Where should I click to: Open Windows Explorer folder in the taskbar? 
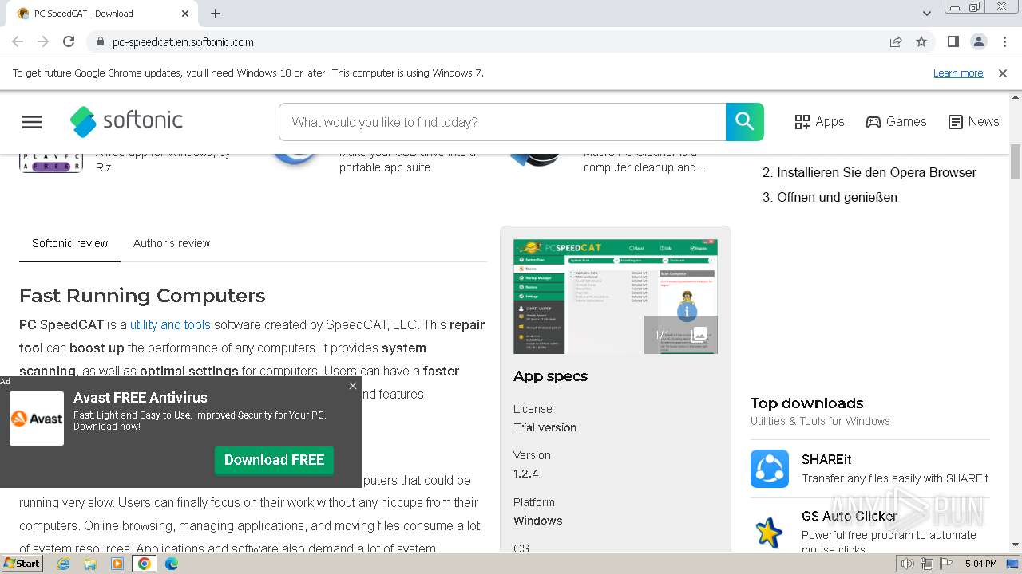click(x=90, y=564)
